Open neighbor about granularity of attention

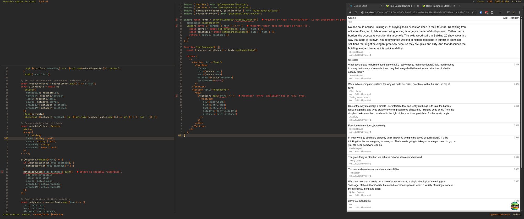(385, 157)
